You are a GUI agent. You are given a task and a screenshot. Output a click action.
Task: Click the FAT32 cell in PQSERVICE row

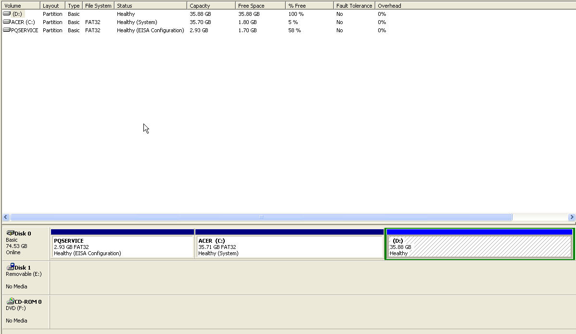coord(92,30)
